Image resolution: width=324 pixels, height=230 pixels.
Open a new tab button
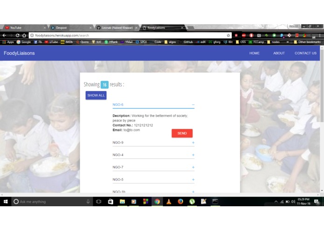(191, 27)
